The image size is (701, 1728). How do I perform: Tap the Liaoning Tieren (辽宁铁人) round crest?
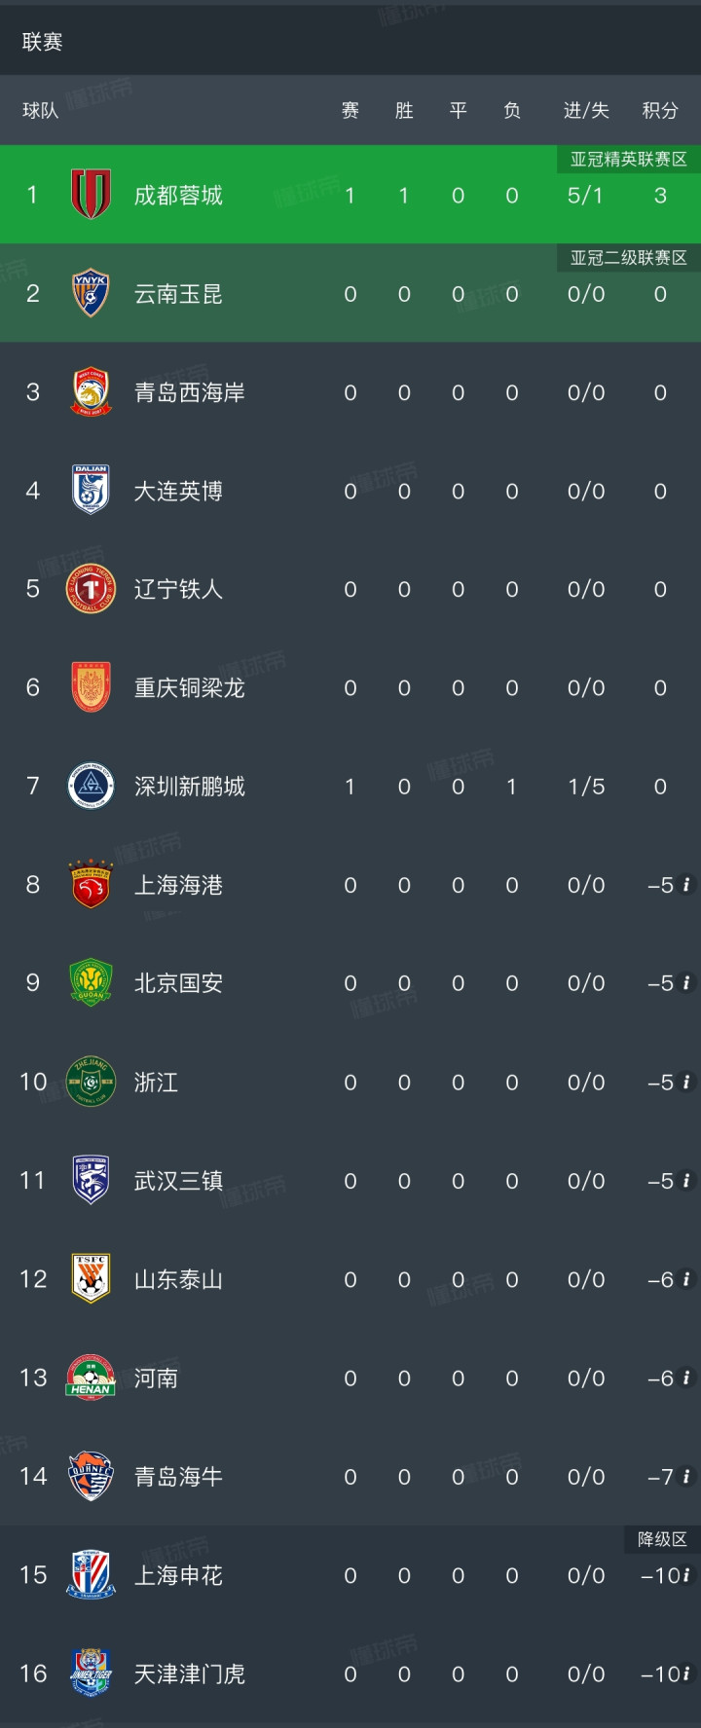pos(92,589)
